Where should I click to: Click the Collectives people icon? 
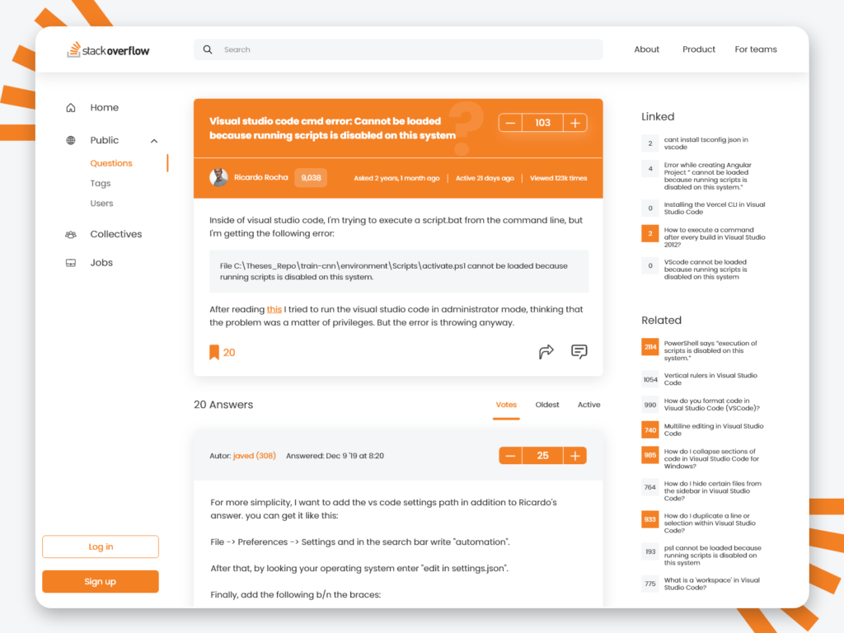[71, 235]
